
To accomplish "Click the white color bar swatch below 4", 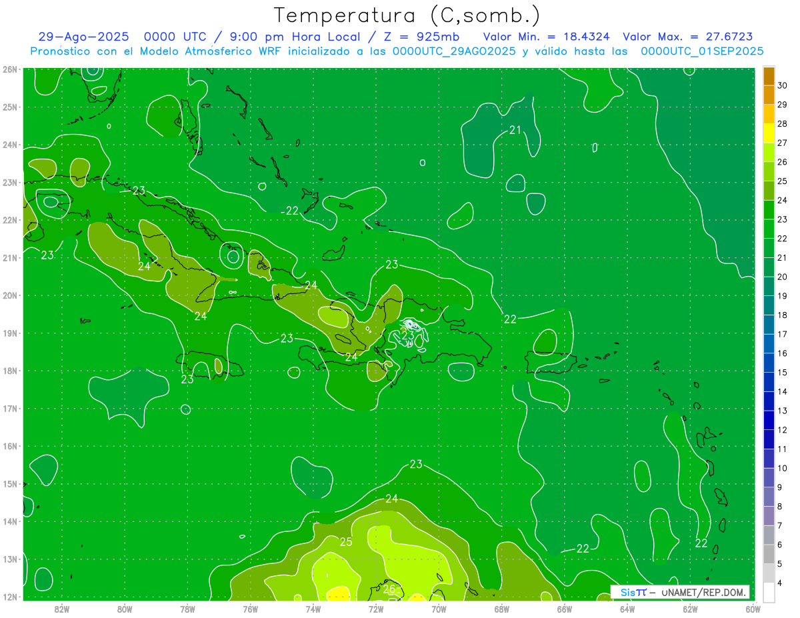I will [769, 592].
